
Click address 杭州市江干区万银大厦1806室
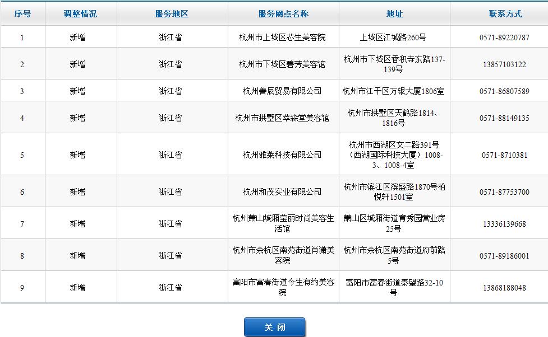tap(393, 91)
